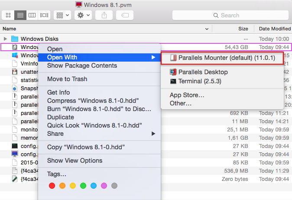
Task: Toggle the sort direction chevron in the Name header
Action: point(207,29)
